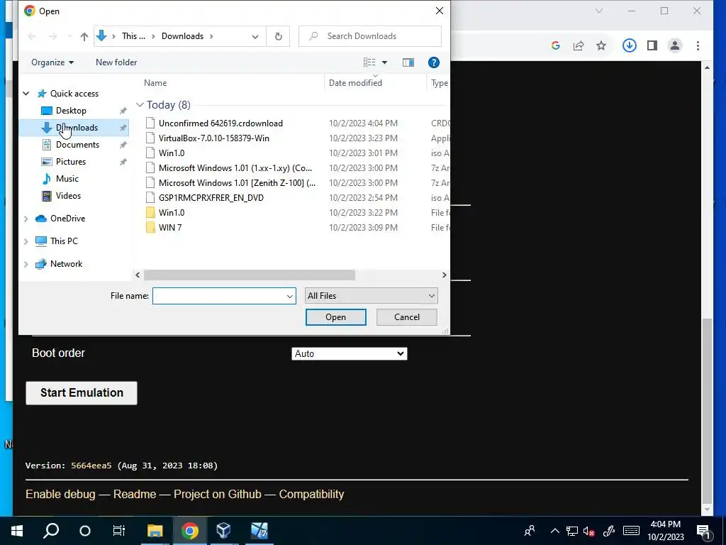This screenshot has width=726, height=545.
Task: Select Music in navigation pane
Action: pos(67,179)
